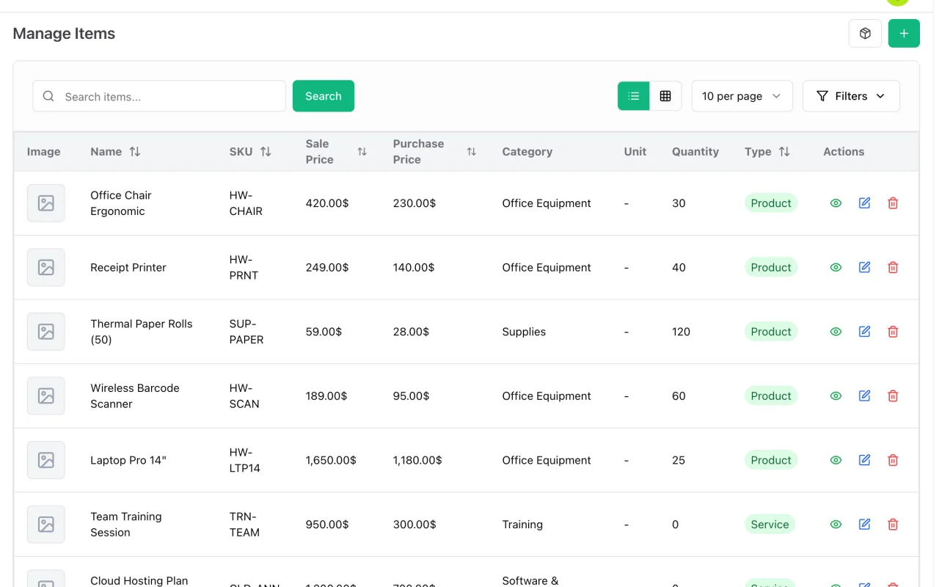
Task: Click the Product badge in Receipt Printer row
Action: (771, 268)
